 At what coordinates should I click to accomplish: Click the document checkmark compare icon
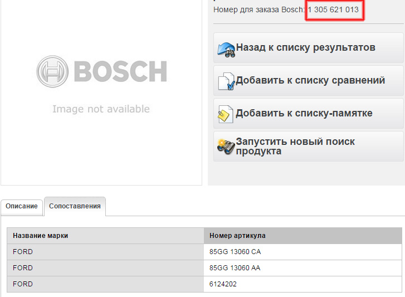tap(226, 81)
